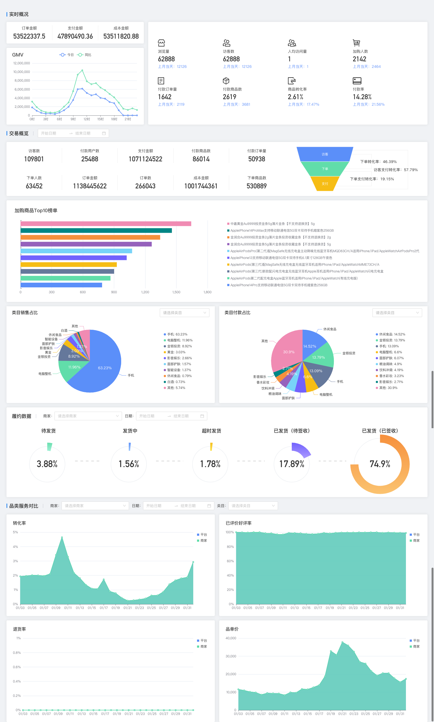
Task: Click 下单转化率: 46.39% label
Action: (378, 162)
